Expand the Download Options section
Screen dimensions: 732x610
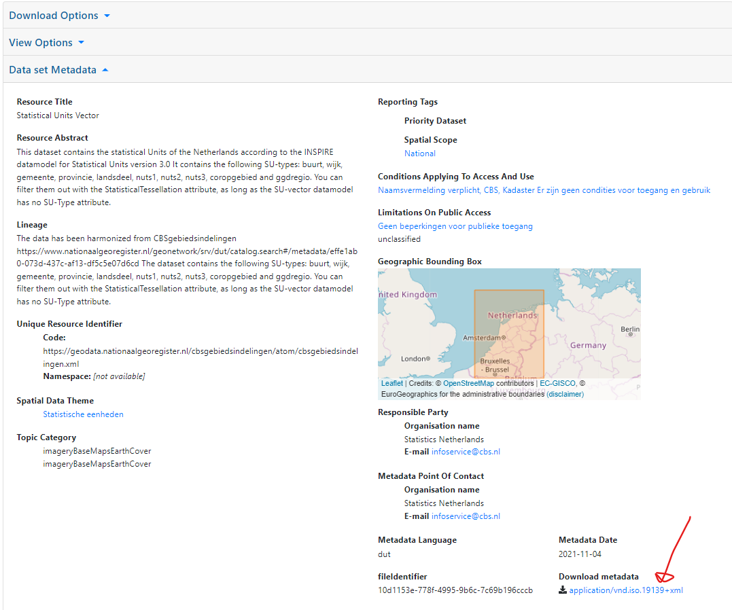click(x=59, y=16)
